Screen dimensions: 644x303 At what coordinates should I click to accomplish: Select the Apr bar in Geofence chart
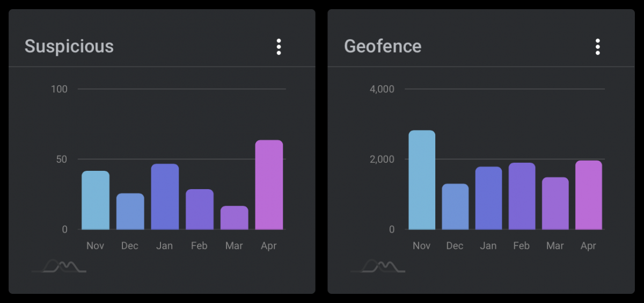tap(589, 195)
